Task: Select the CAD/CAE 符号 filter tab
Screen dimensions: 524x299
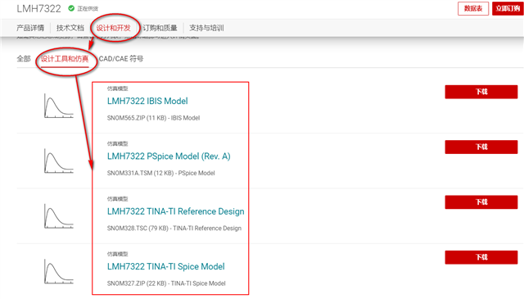Action: click(121, 59)
